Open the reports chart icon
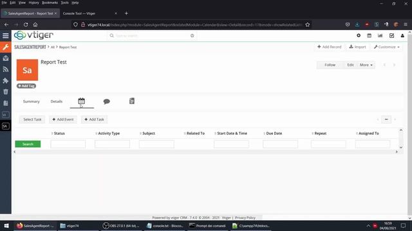Image resolution: width=412 pixels, height=231 pixels. tap(380, 35)
